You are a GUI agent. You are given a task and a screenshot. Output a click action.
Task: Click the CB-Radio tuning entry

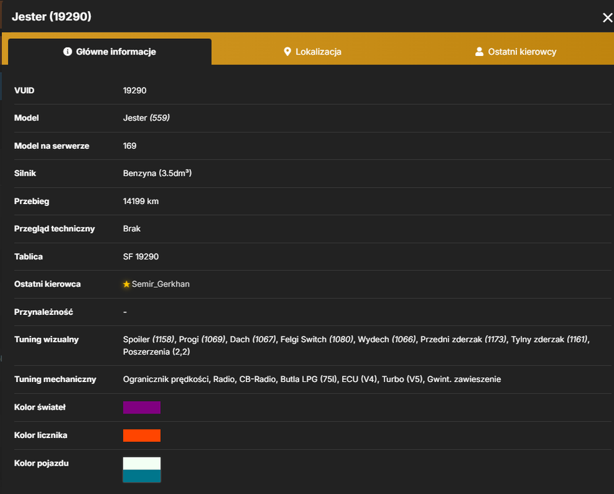pos(258,379)
